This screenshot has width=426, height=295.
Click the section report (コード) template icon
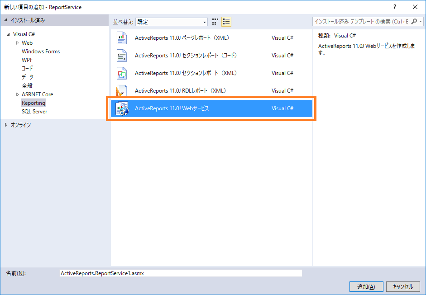point(121,56)
